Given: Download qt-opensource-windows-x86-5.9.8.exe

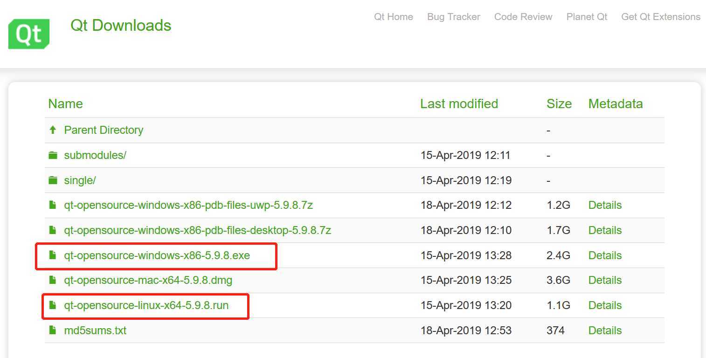Looking at the screenshot, I should click(157, 255).
